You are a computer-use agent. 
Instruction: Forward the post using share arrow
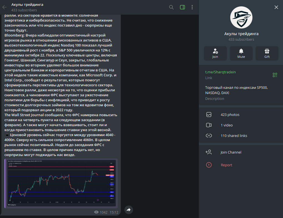[129, 210]
